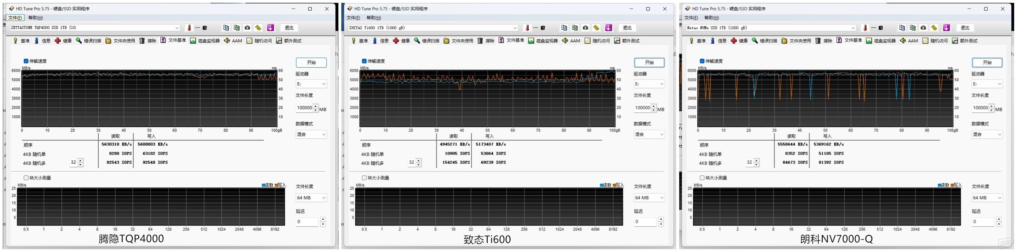
Task: Copy text results in ZETTASTONE window toolbar
Action: (x=226, y=28)
